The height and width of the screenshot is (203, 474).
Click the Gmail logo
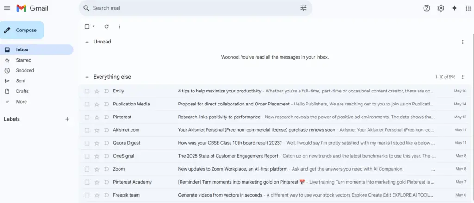pos(32,8)
